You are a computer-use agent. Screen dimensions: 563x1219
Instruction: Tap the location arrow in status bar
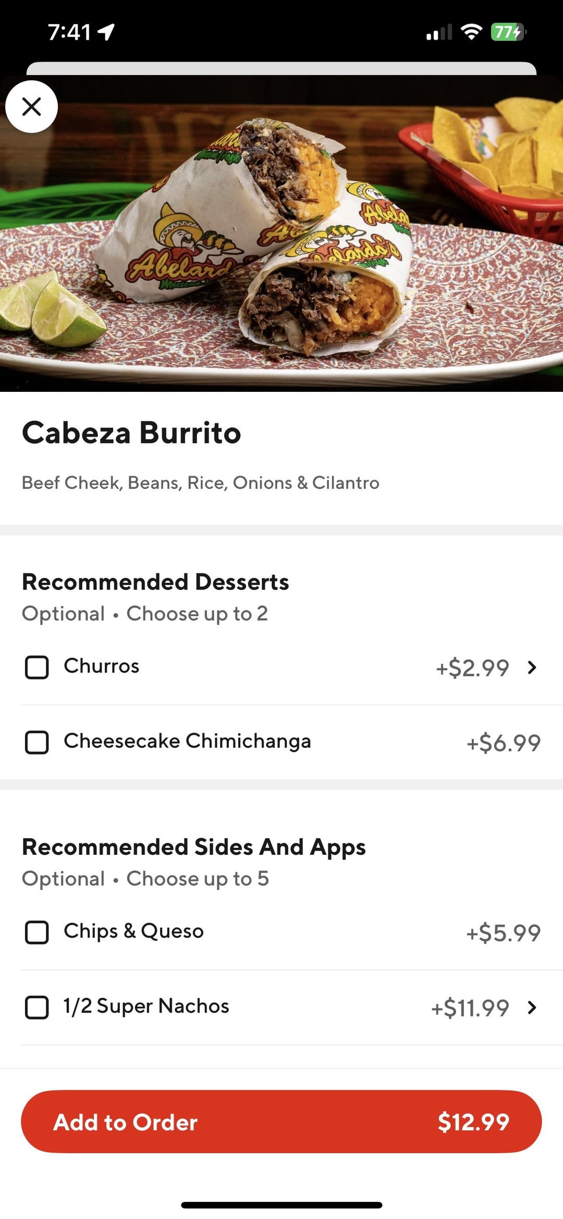[106, 32]
